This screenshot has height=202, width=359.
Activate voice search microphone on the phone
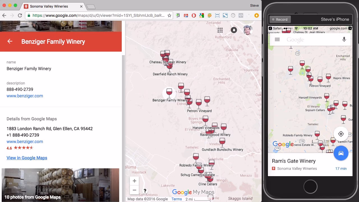tap(344, 39)
